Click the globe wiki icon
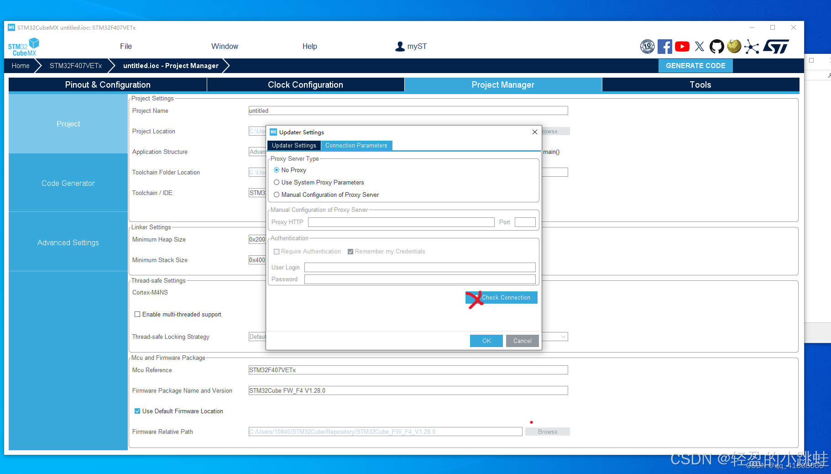 [x=734, y=46]
